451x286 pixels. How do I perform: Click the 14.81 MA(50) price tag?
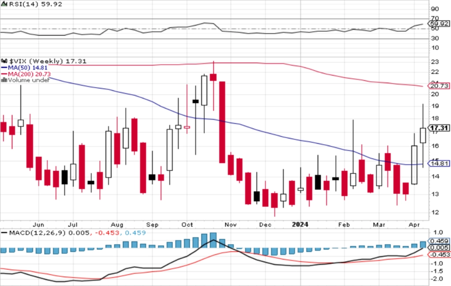point(439,163)
